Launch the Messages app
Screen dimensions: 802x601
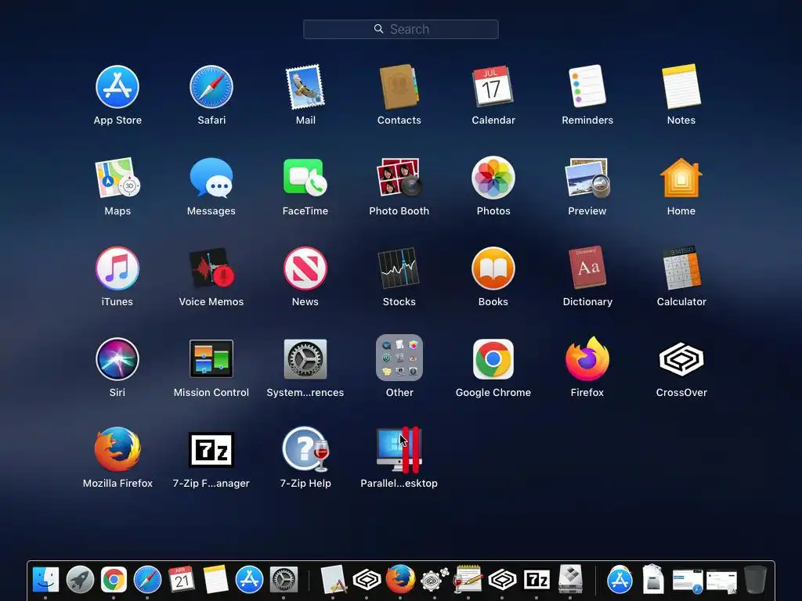pos(211,178)
